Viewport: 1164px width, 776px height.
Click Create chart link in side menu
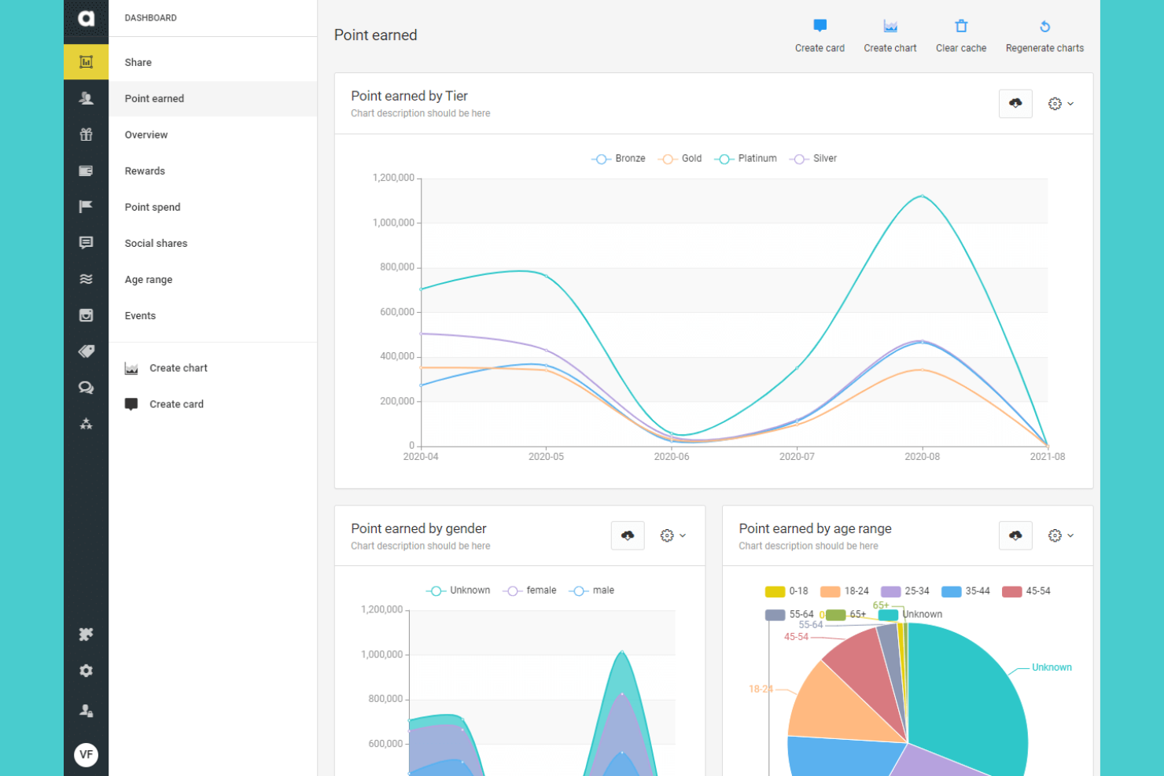(x=166, y=368)
